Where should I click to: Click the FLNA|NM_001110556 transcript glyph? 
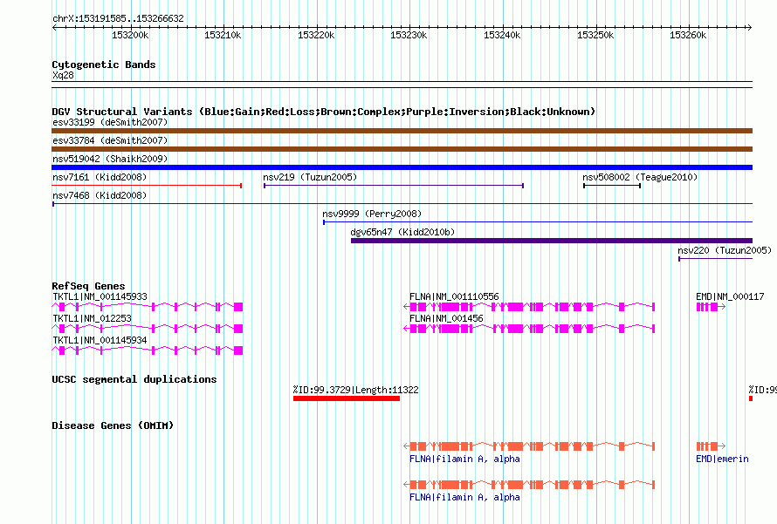(x=529, y=307)
